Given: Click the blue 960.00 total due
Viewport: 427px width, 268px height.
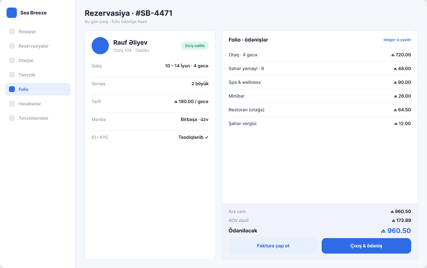Looking at the screenshot, I should coord(396,231).
